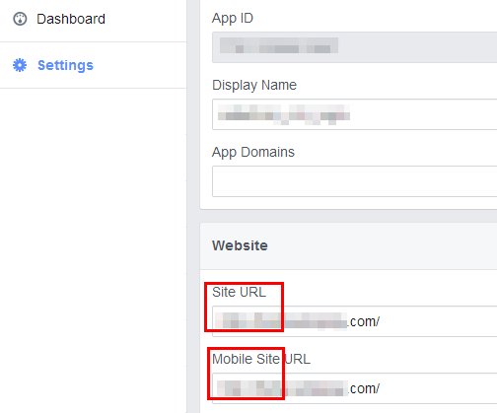Click the Dashboard gauge icon
The image size is (497, 413).
tap(20, 19)
